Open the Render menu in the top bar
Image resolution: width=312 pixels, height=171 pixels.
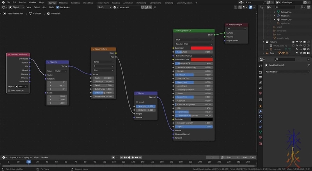22,2
